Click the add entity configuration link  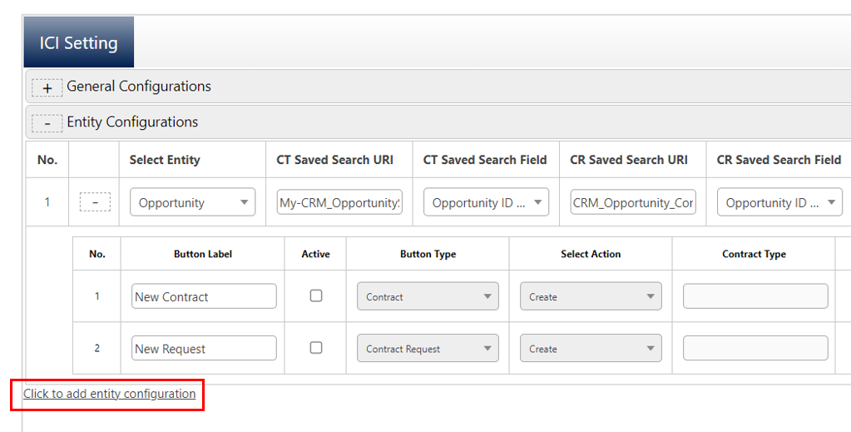(110, 394)
